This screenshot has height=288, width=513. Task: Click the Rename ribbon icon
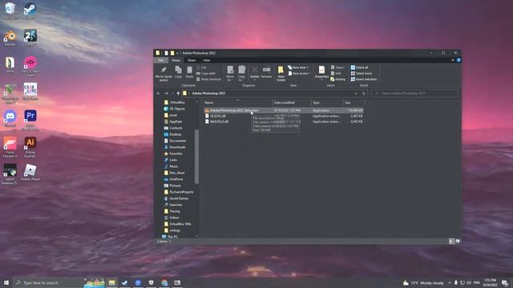click(266, 72)
